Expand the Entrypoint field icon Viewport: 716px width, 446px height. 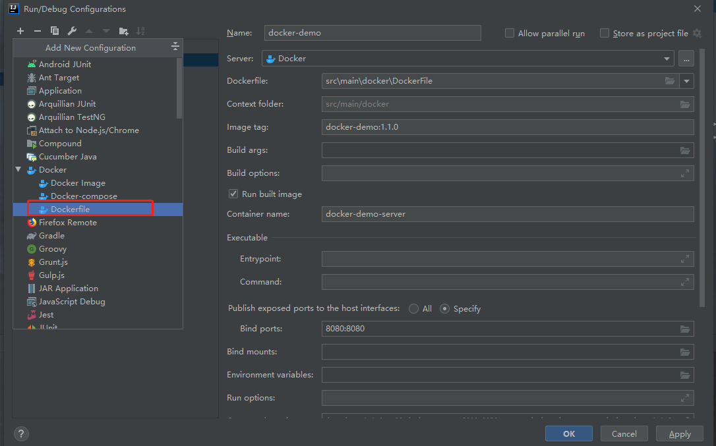[x=685, y=259]
